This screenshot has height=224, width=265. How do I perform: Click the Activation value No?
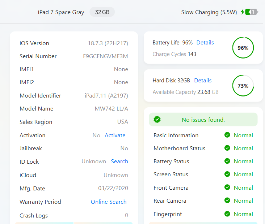(96, 135)
